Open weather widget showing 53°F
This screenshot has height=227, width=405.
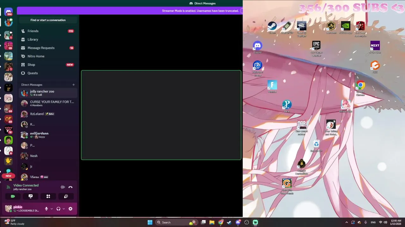point(14,222)
